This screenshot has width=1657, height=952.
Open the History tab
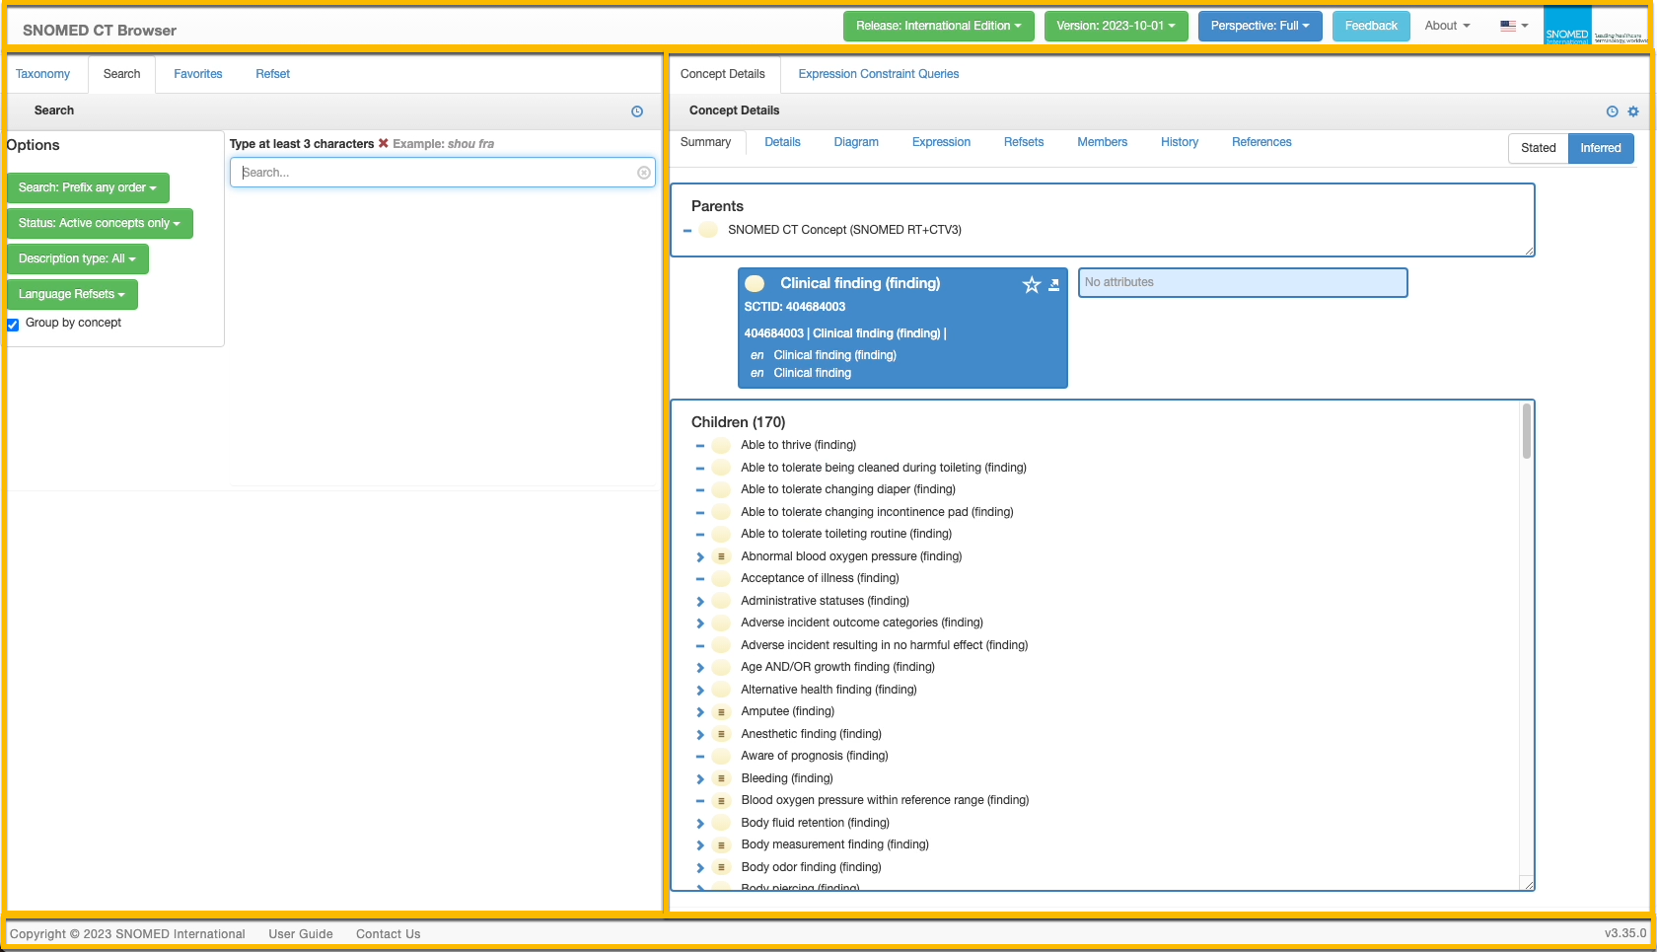(x=1180, y=142)
